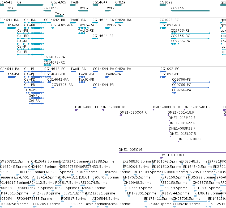Click the Gel-RL transcript
Screen dimensions: 226x208
tap(31, 55)
